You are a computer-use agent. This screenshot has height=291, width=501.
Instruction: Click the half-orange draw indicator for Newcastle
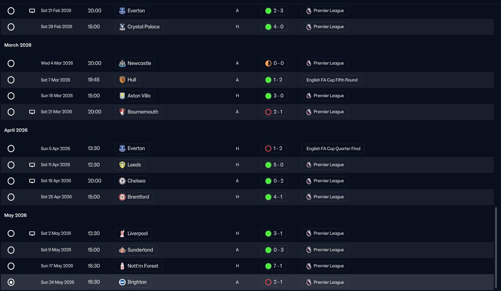tap(268, 63)
